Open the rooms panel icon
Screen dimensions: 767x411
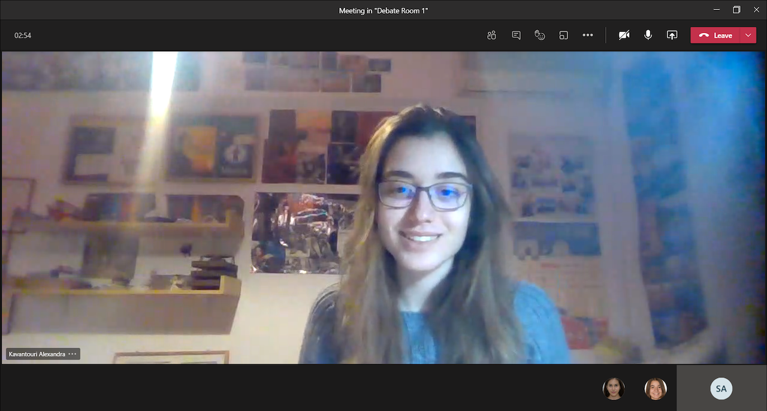(x=563, y=35)
